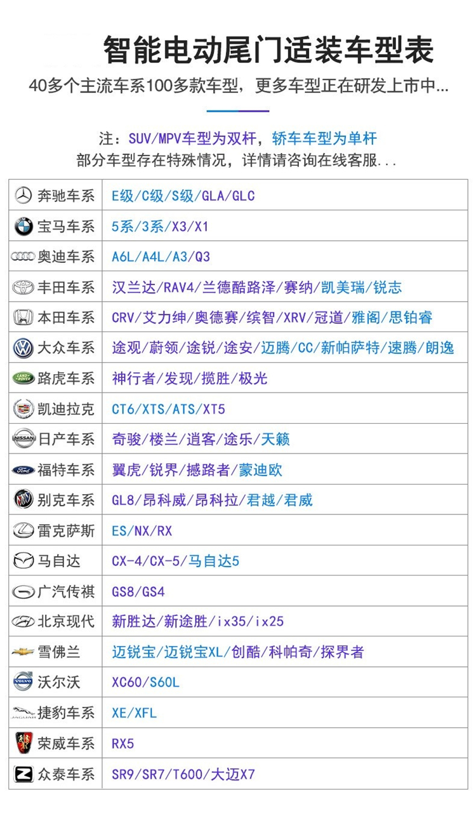Viewport: 476px width, 813px height.
Task: Click the Buick logo icon
Action: pos(23,500)
